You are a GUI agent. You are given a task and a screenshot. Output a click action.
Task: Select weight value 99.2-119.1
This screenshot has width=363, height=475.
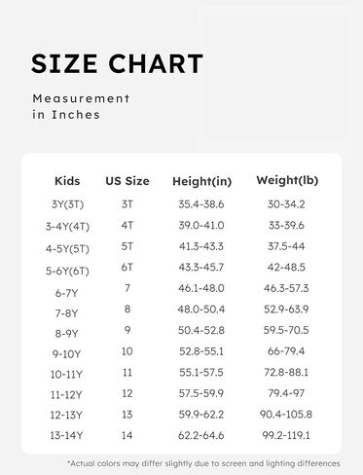[x=286, y=435]
